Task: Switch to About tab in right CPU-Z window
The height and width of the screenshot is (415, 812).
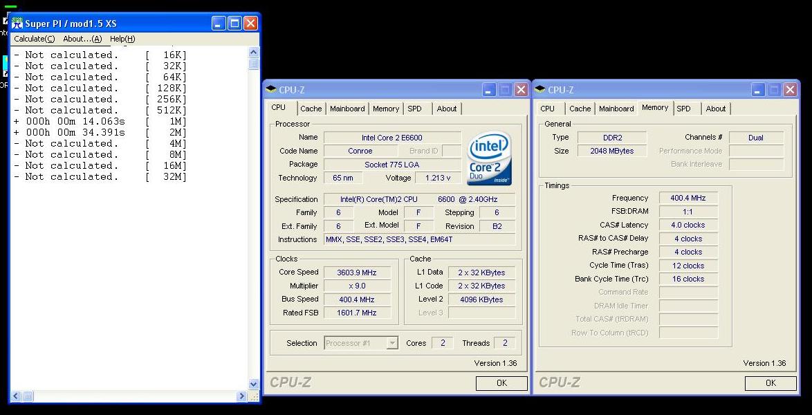Action: tap(716, 109)
